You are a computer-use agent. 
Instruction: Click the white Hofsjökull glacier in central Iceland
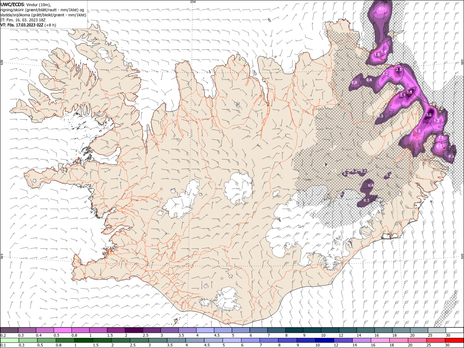click(x=238, y=188)
